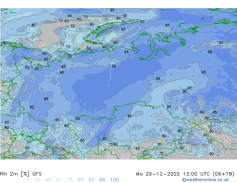Pick the legend value 45
237x183 pixels.
click(x=48, y=180)
